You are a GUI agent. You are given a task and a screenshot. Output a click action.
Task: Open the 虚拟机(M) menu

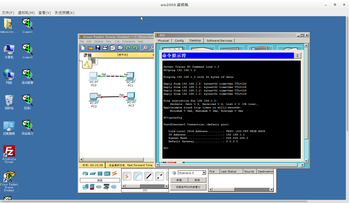[x=26, y=13]
